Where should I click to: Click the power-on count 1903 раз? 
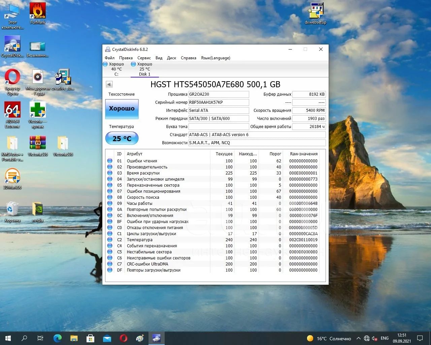(x=309, y=119)
